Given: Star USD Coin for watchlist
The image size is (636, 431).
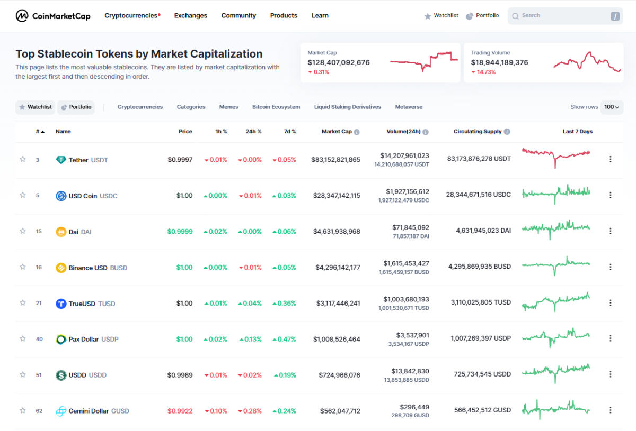Looking at the screenshot, I should coord(23,195).
